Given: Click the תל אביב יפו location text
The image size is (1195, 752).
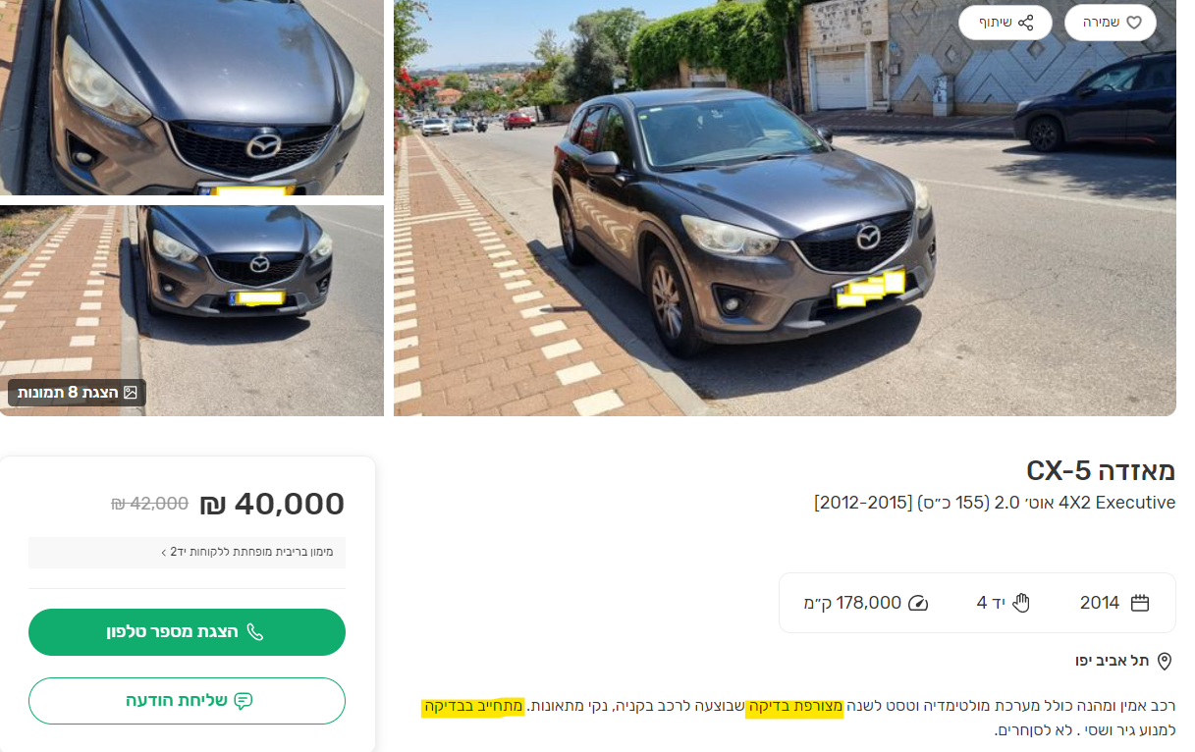Looking at the screenshot, I should 1112,661.
